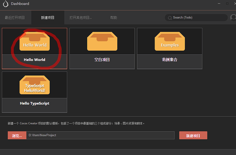The image size is (236, 155).
Task: Select the TypeScript HelloWorld box icon
Action: (35, 85)
